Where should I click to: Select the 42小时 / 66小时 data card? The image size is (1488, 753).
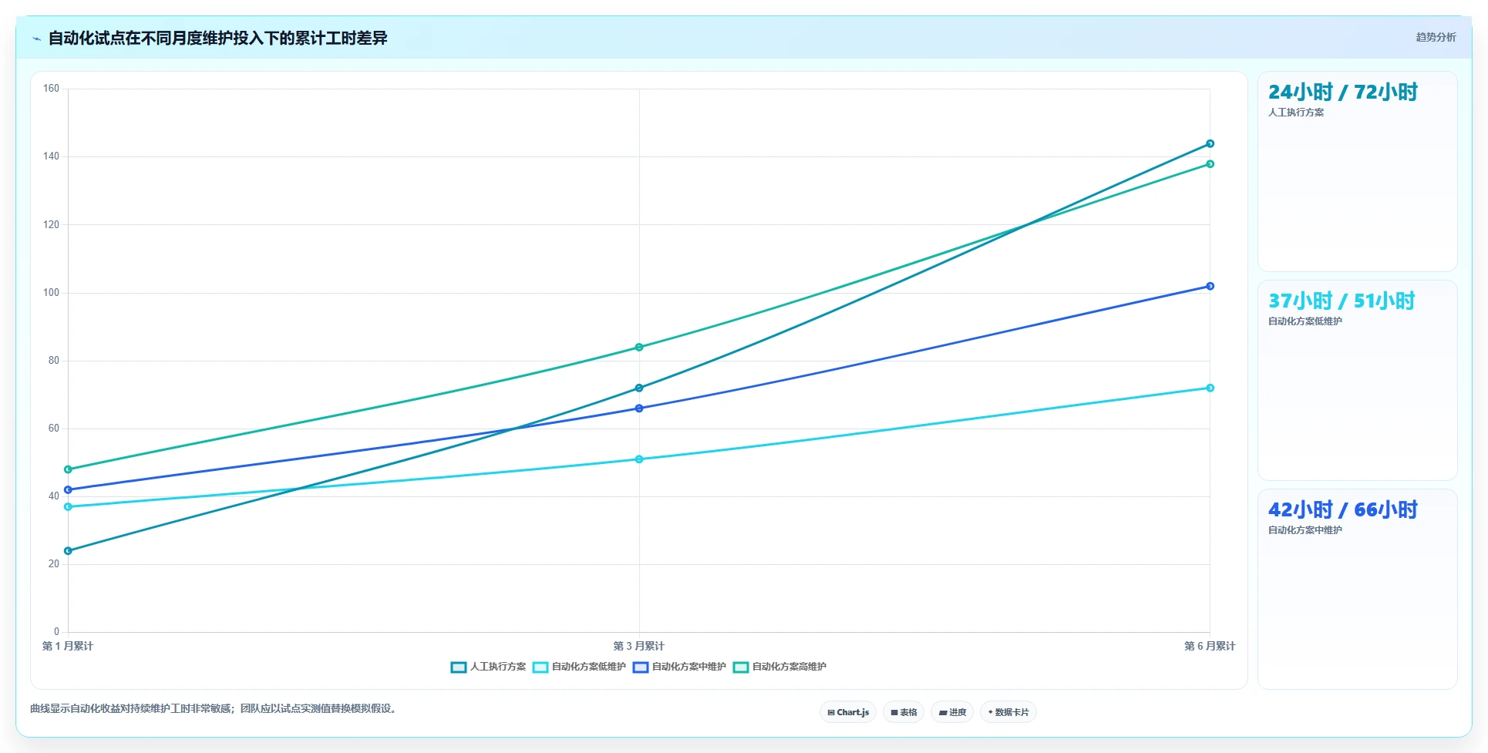pos(1357,589)
